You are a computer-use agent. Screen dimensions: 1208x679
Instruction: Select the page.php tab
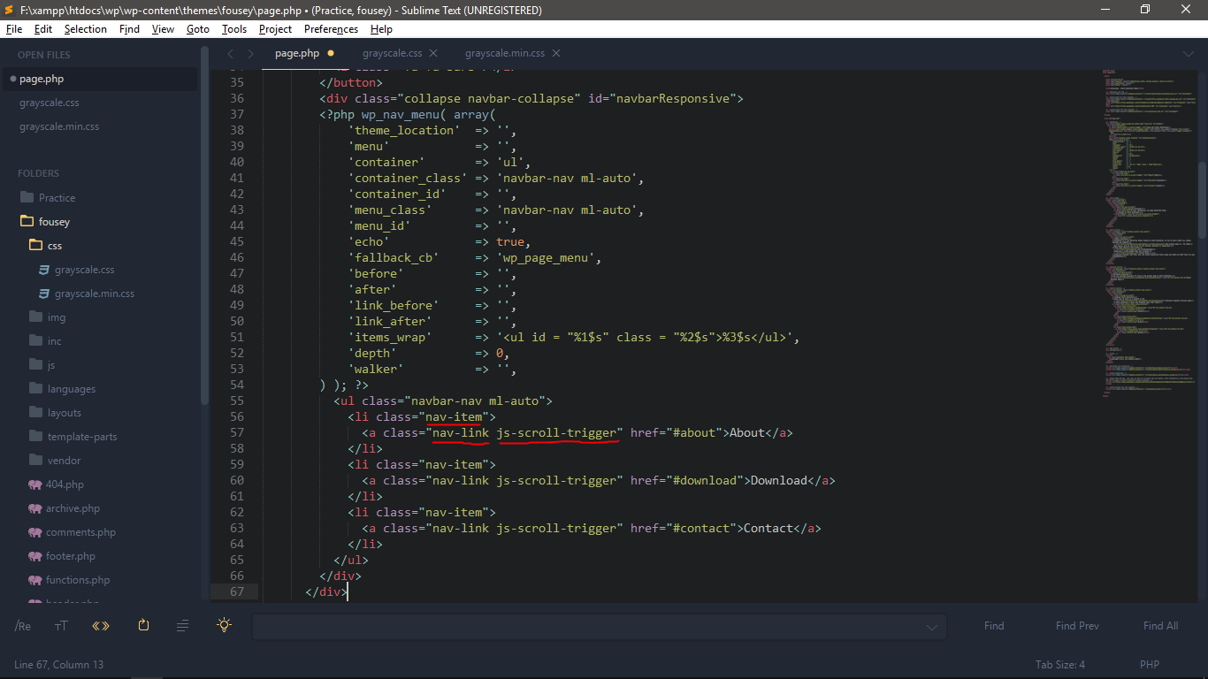pos(297,54)
